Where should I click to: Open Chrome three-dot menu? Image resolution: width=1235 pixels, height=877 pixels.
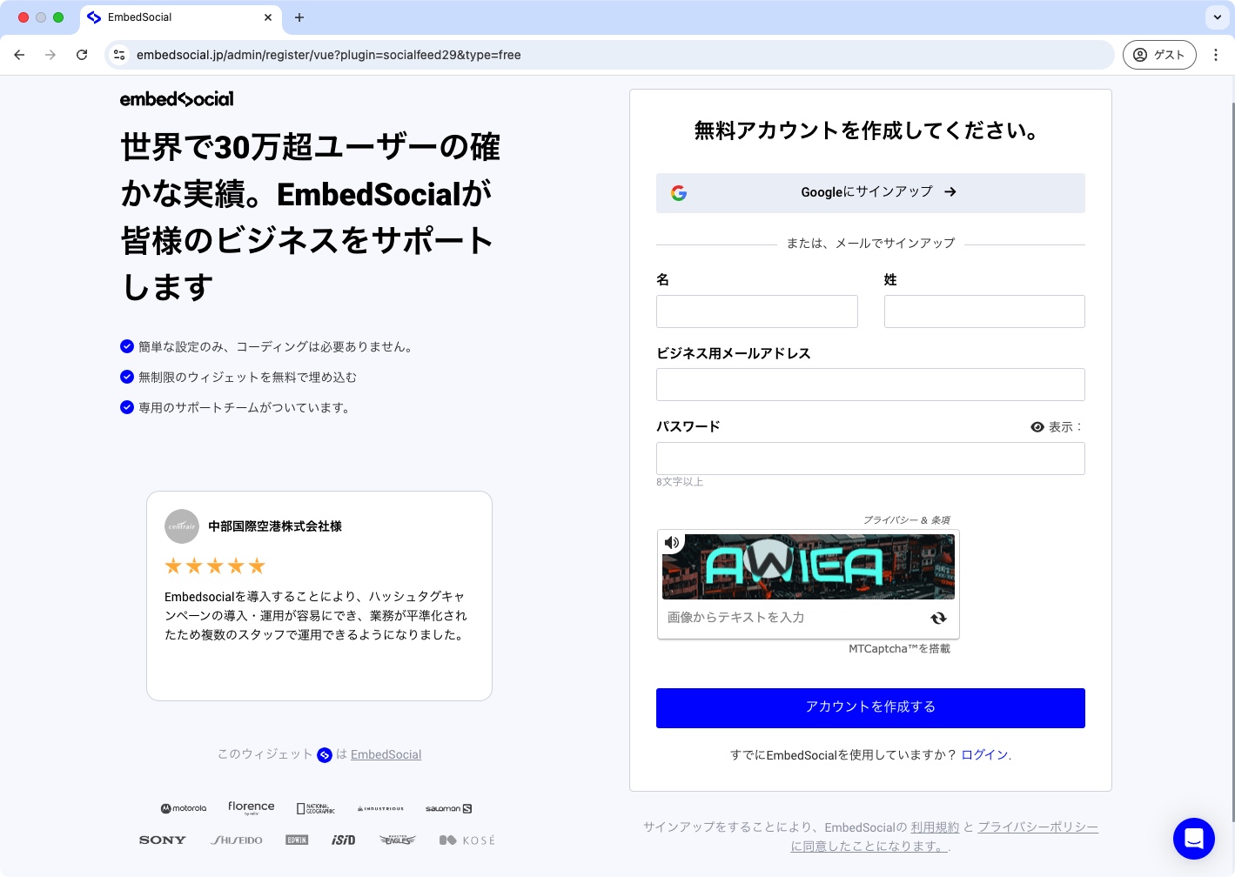click(1216, 55)
